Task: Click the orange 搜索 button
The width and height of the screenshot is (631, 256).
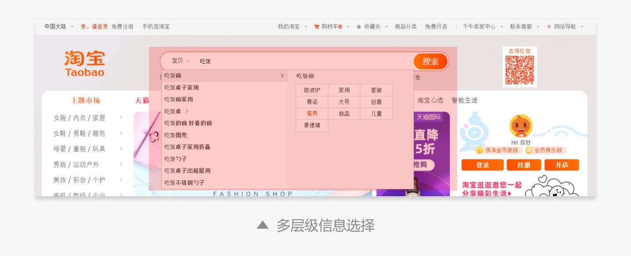Action: [430, 62]
